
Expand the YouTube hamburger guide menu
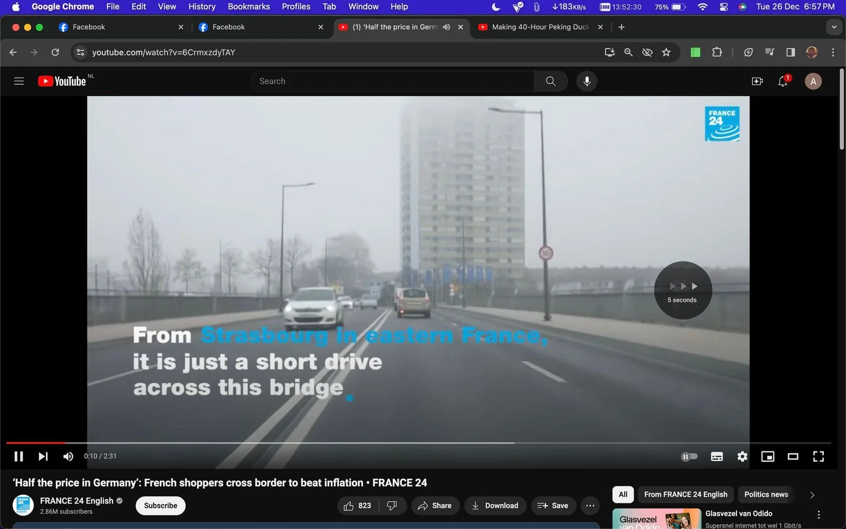(19, 82)
